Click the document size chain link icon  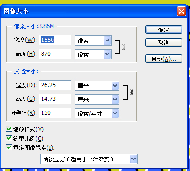click(131, 92)
